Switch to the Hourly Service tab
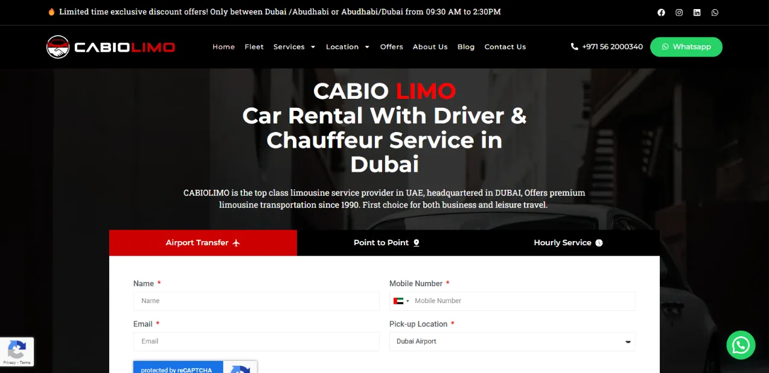769x373 pixels. pyautogui.click(x=568, y=243)
